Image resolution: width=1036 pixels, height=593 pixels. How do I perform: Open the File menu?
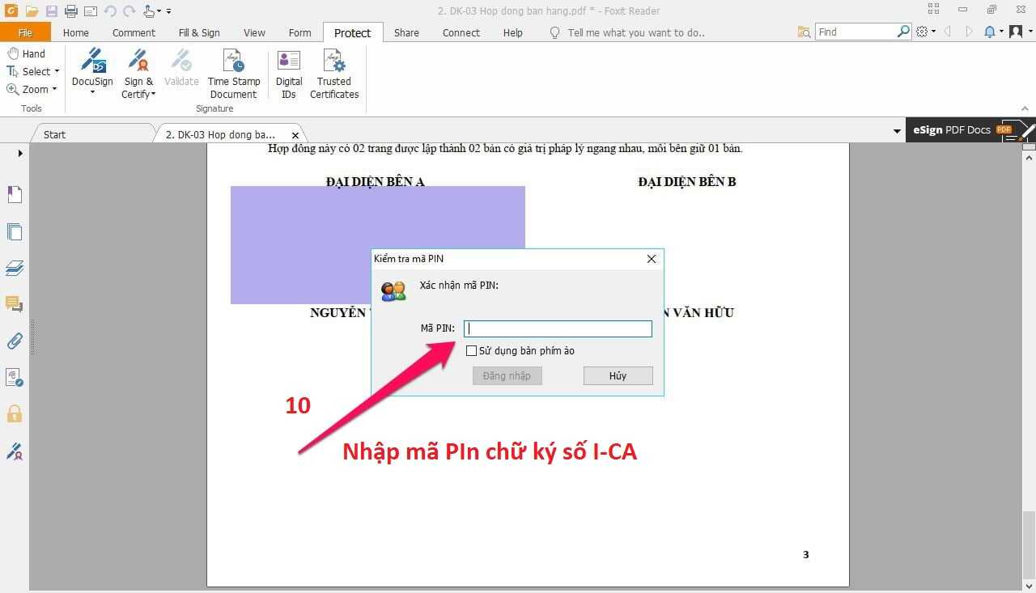25,32
